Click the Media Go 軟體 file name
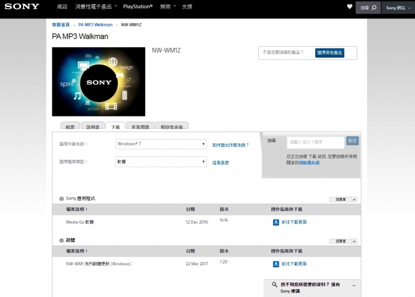Image resolution: width=415 pixels, height=297 pixels. point(80,222)
